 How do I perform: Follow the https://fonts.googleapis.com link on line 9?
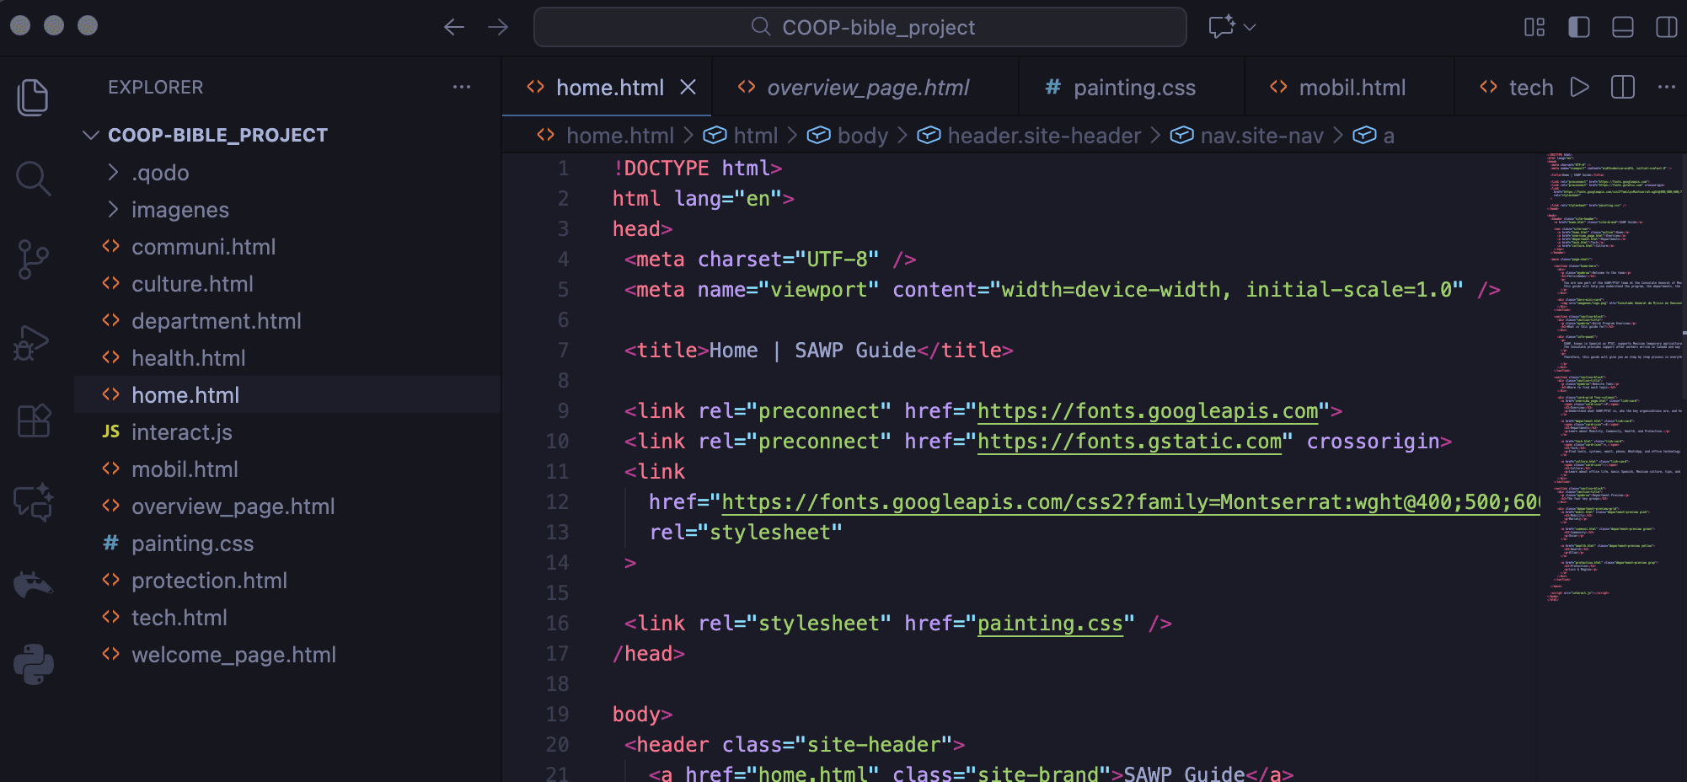[1148, 411]
